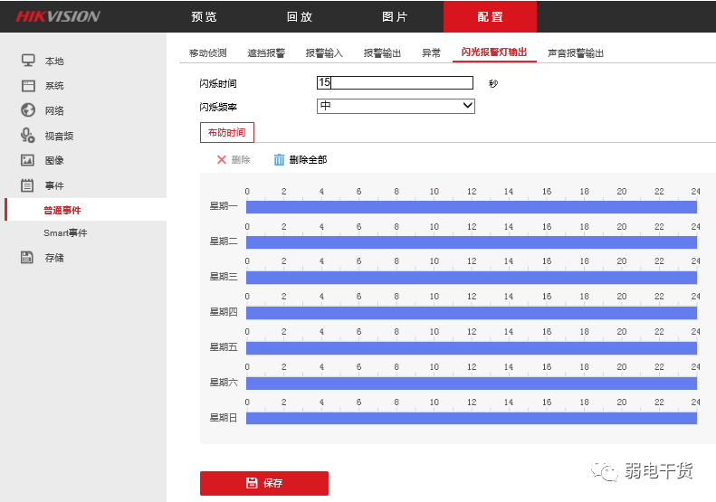
Task: Open 图像 in the sidebar
Action: pyautogui.click(x=54, y=161)
